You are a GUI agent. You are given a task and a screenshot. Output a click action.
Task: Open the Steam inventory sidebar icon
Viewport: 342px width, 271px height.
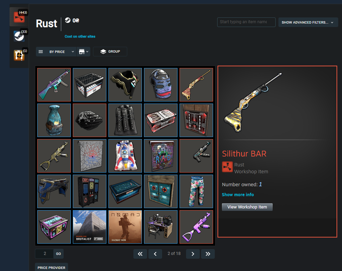point(19,36)
